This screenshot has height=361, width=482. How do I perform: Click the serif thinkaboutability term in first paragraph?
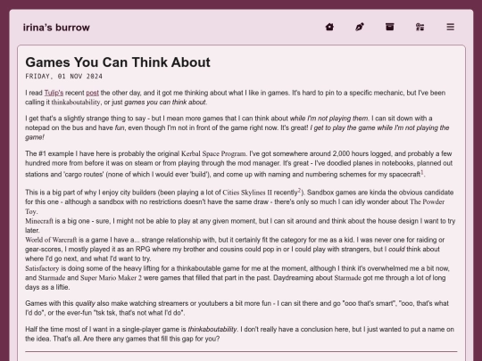pyautogui.click(x=76, y=103)
